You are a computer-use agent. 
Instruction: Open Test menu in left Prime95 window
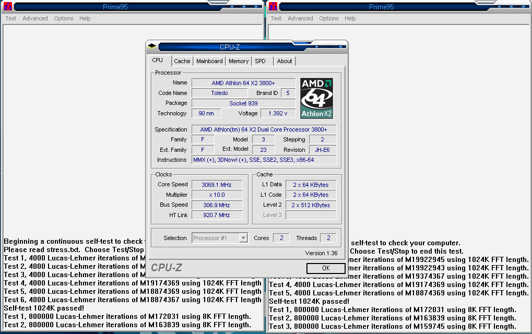point(11,18)
